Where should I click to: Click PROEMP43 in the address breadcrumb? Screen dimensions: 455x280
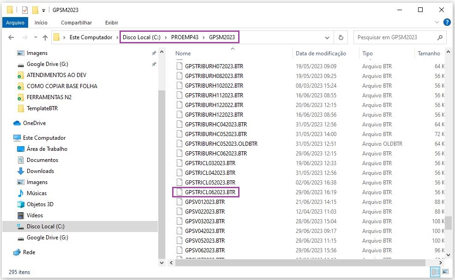pyautogui.click(x=184, y=37)
